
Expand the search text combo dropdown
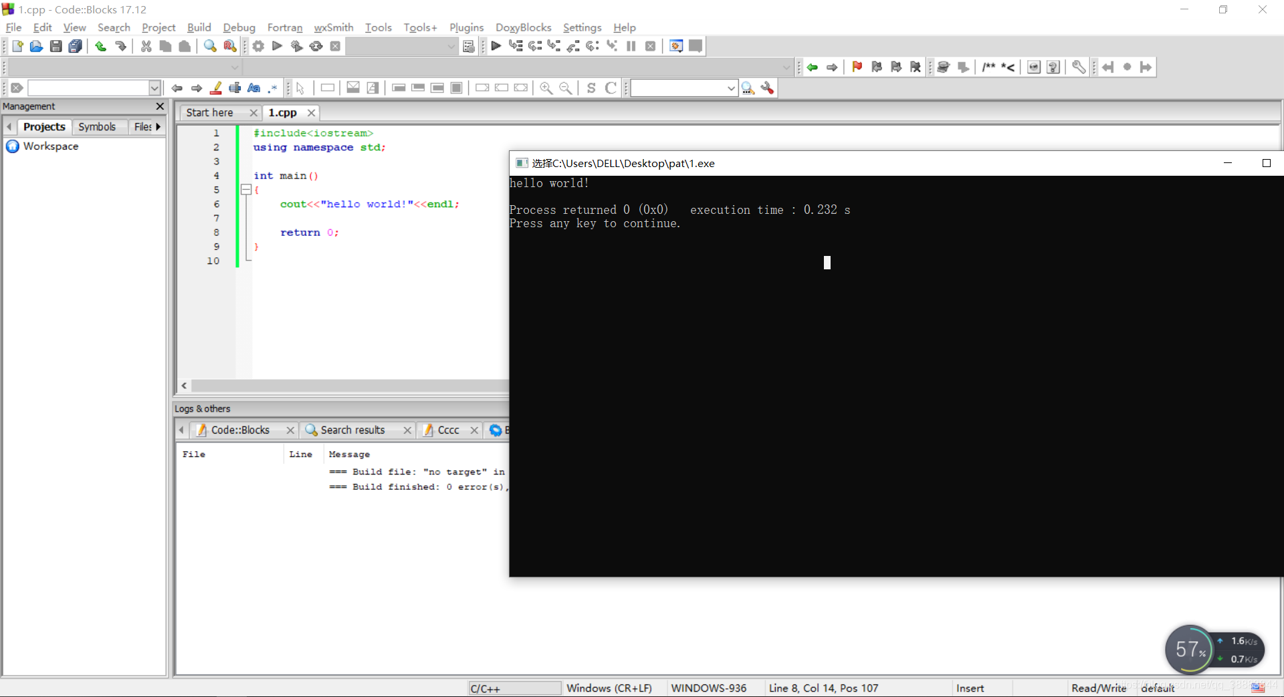(154, 88)
